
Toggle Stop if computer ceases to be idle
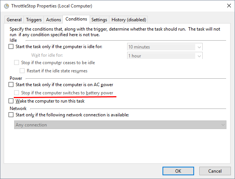(17, 63)
